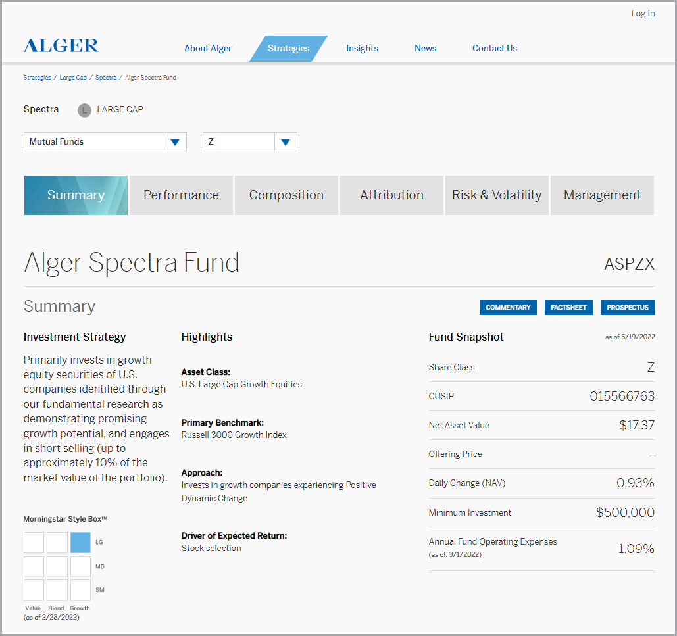Image resolution: width=677 pixels, height=636 pixels.
Task: Select the highlighted Morningstar style box square
Action: pyautogui.click(x=80, y=542)
